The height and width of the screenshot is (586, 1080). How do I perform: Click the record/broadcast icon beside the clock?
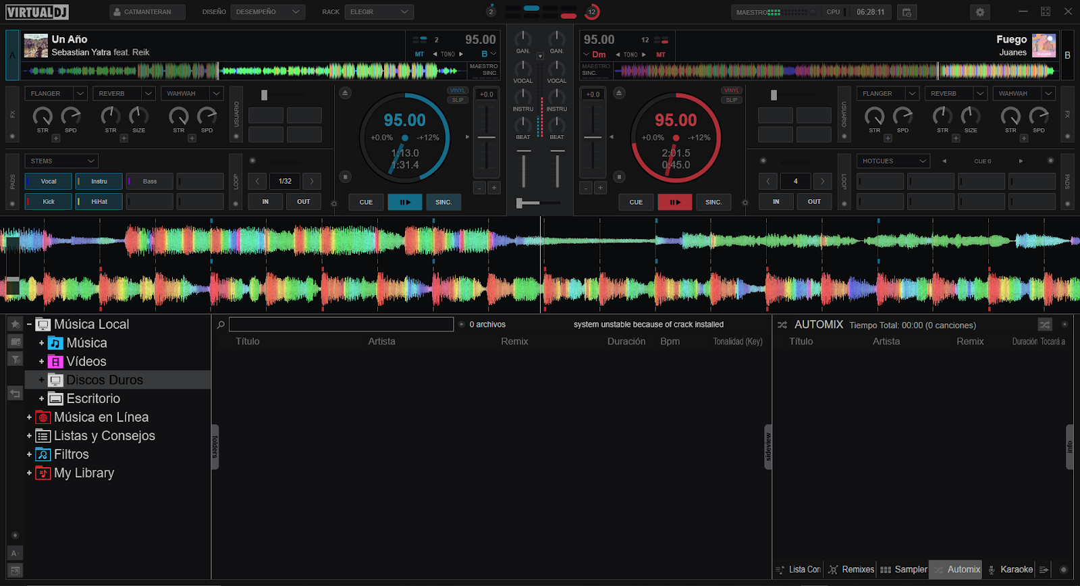(x=907, y=12)
